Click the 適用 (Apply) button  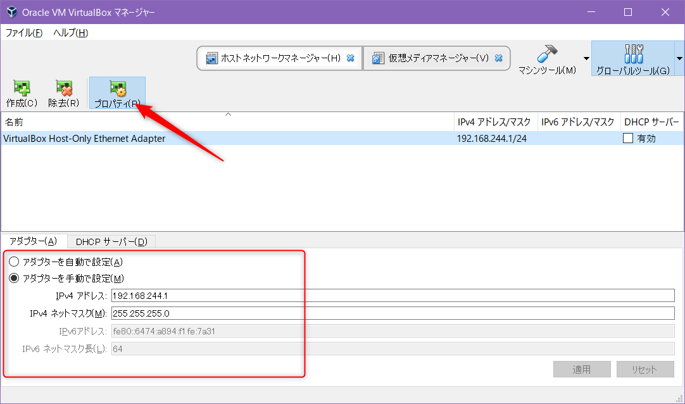(581, 369)
